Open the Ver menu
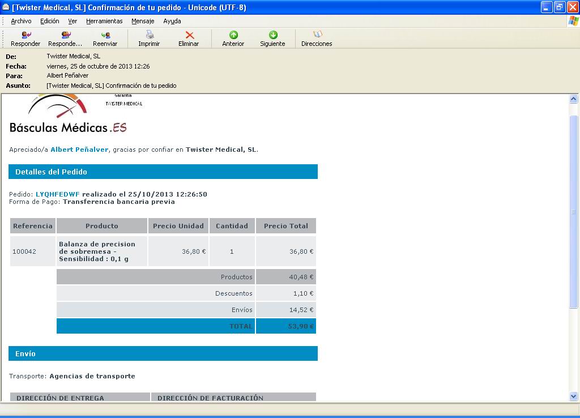Viewport: 580px width, 418px height. click(72, 21)
